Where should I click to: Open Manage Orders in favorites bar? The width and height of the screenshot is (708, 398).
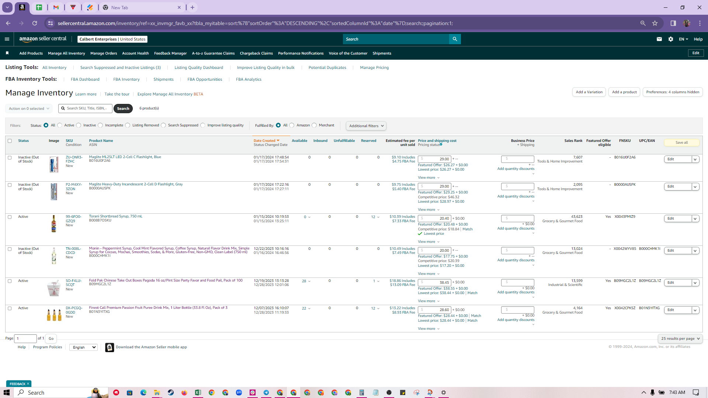(x=104, y=53)
